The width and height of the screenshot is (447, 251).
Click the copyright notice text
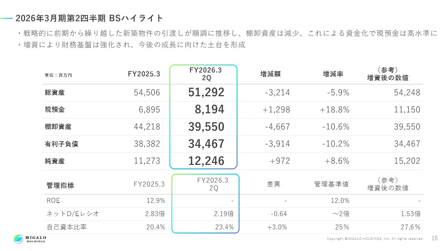(x=375, y=239)
